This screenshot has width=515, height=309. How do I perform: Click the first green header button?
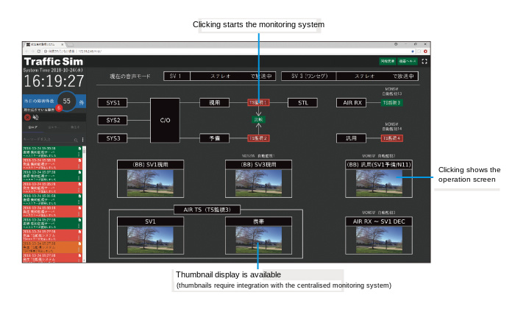pyautogui.click(x=388, y=61)
